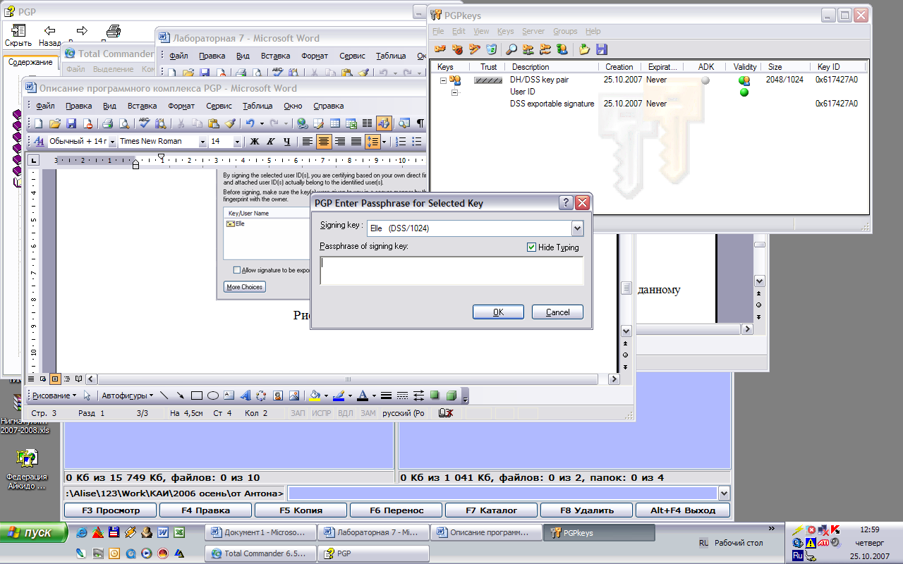This screenshot has width=903, height=564.
Task: Justify text in Word toolbar
Action: pyautogui.click(x=356, y=142)
